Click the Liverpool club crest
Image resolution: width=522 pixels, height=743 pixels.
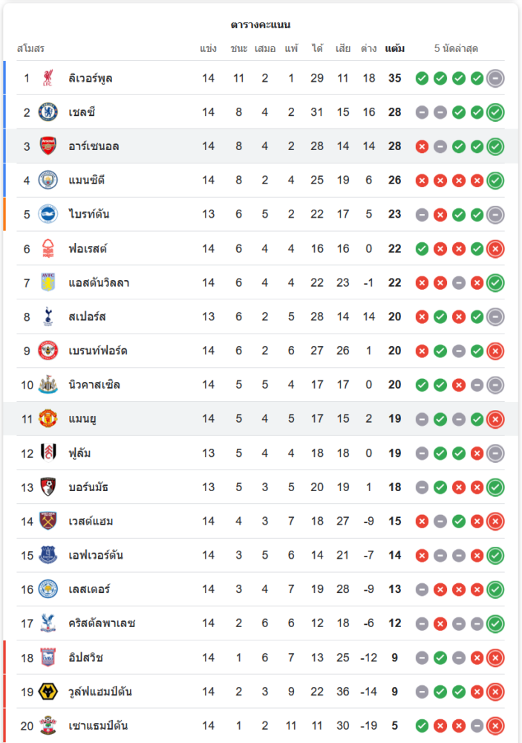click(x=48, y=78)
